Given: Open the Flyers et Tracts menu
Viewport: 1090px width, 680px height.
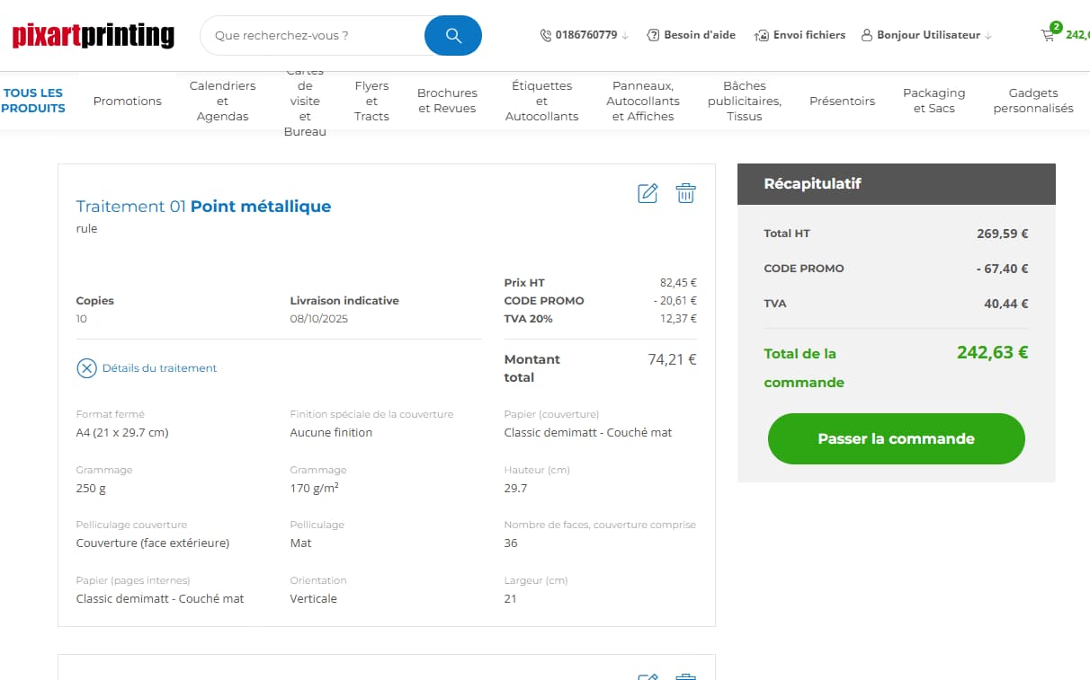Looking at the screenshot, I should [x=371, y=101].
